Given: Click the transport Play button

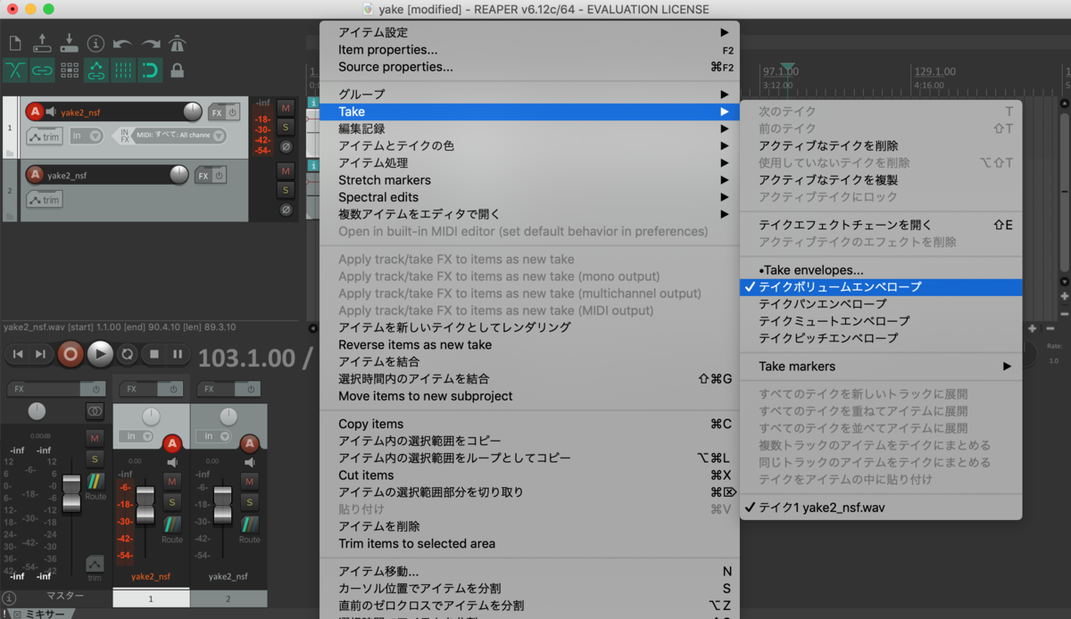Looking at the screenshot, I should click(100, 354).
